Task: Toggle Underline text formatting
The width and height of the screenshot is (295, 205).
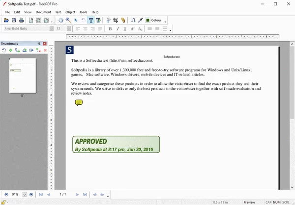Action: coord(125,29)
